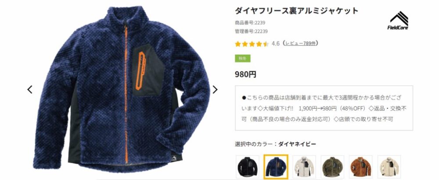439x180 pixels.
Task: Pick the white jacket beside the navy one
Action: click(x=304, y=166)
